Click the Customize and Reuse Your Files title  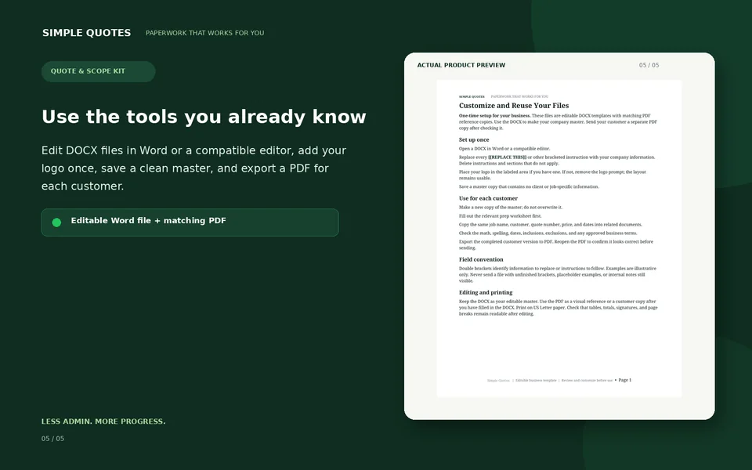point(514,106)
